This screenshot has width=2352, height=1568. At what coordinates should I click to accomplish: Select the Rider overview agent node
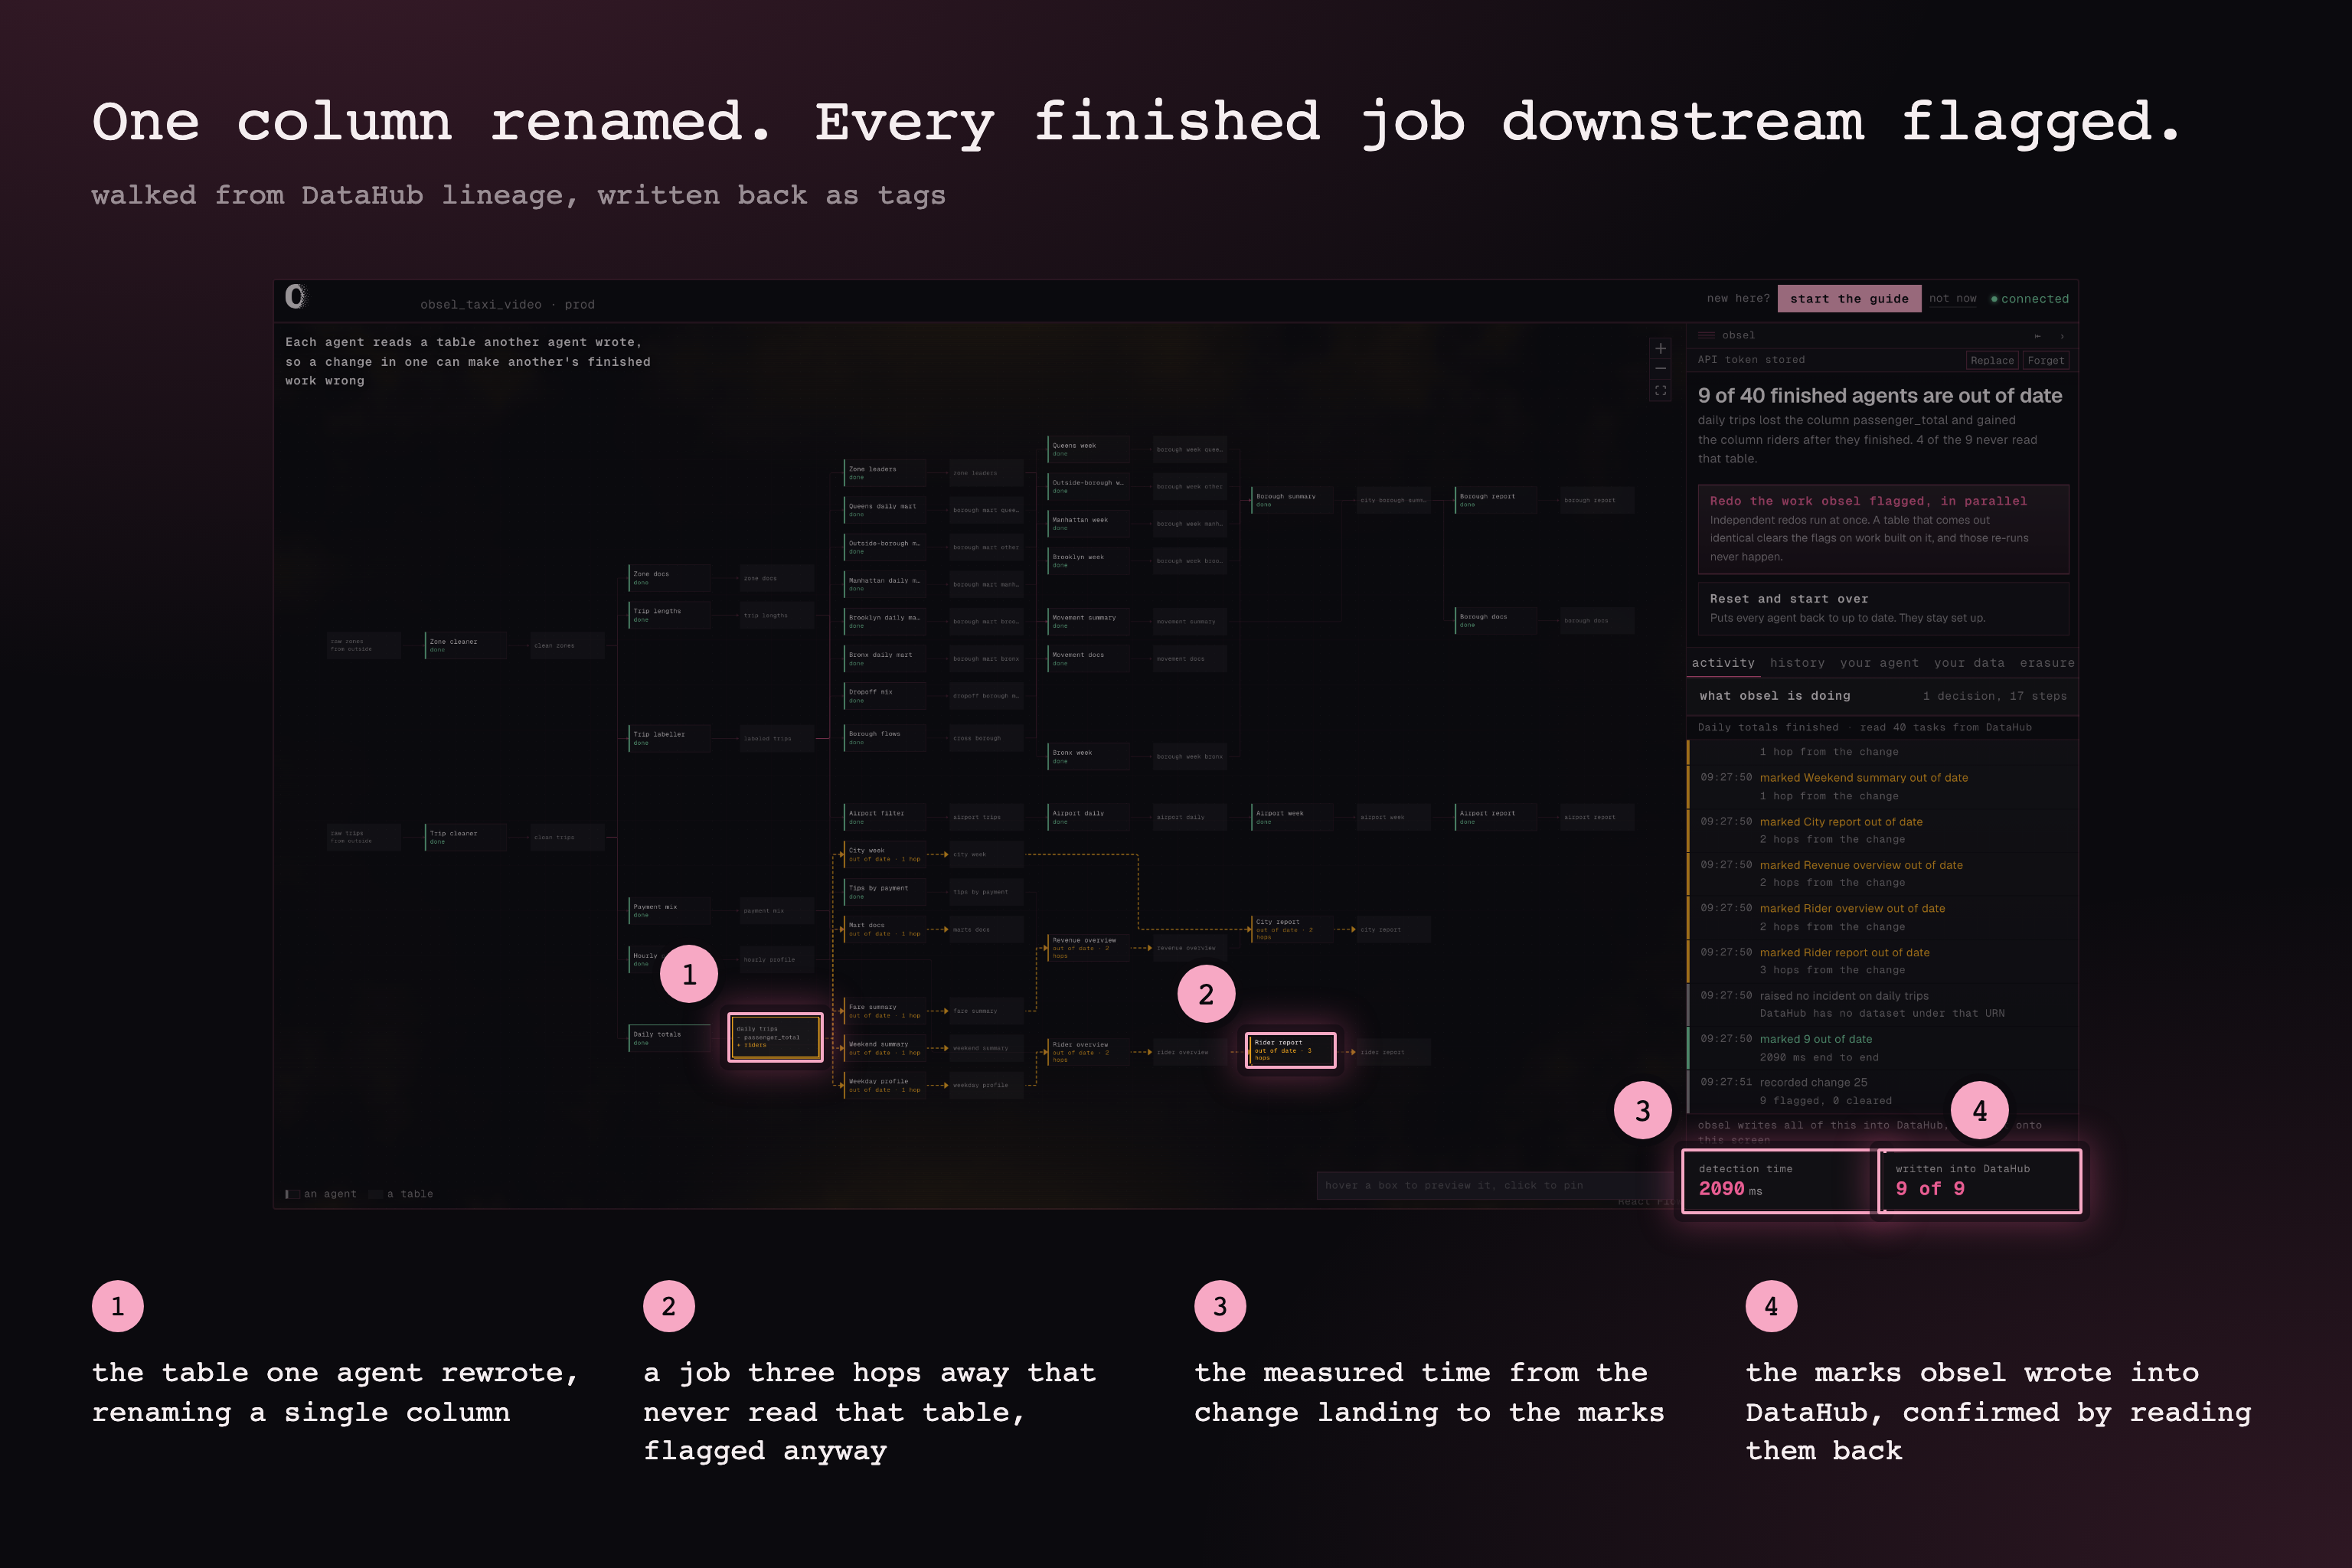point(1088,1051)
